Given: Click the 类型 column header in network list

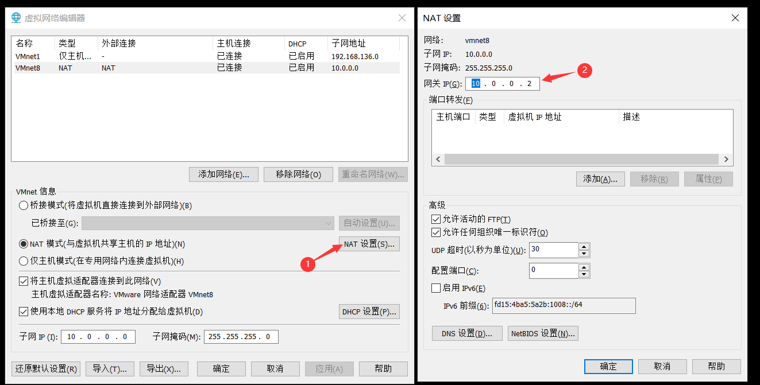Looking at the screenshot, I should pos(77,44).
